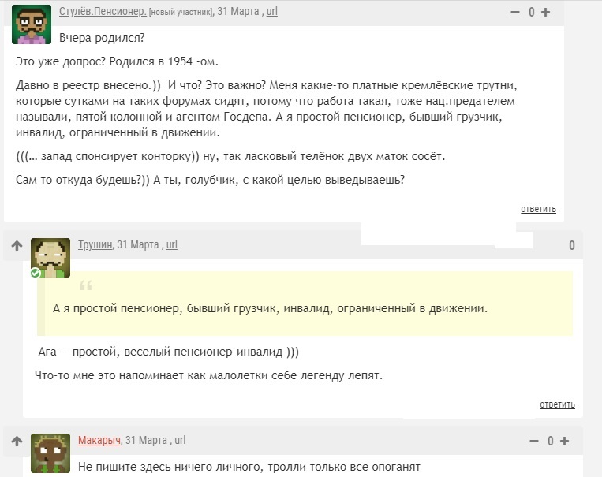Upvote Макарыч's comment with plus
The height and width of the screenshot is (477, 602).
[x=564, y=442]
